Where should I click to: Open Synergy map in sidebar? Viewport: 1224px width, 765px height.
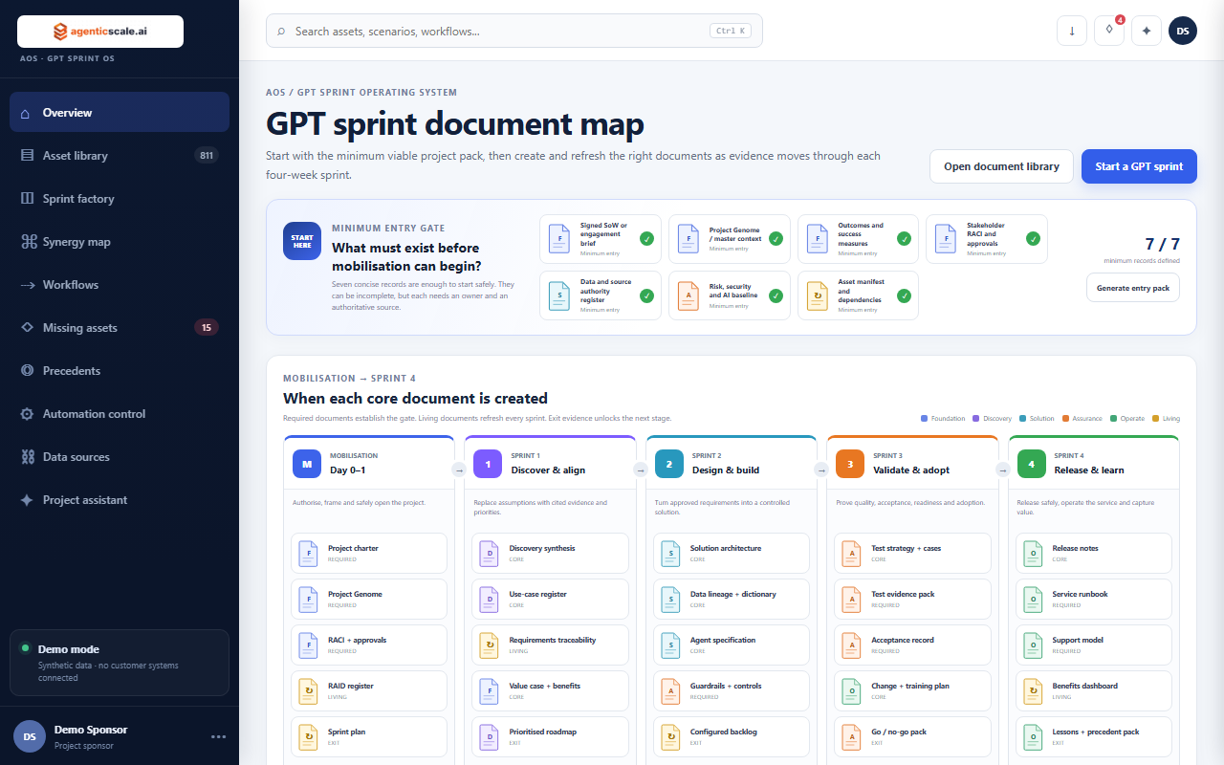click(x=120, y=241)
